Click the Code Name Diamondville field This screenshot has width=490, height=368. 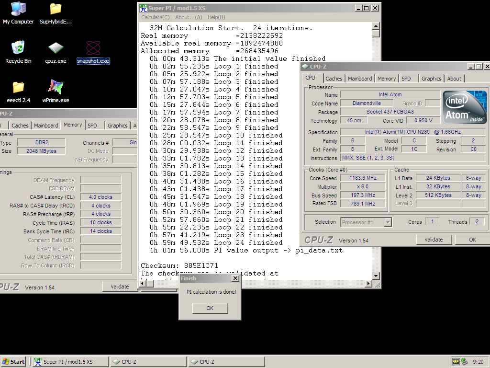pyautogui.click(x=367, y=103)
